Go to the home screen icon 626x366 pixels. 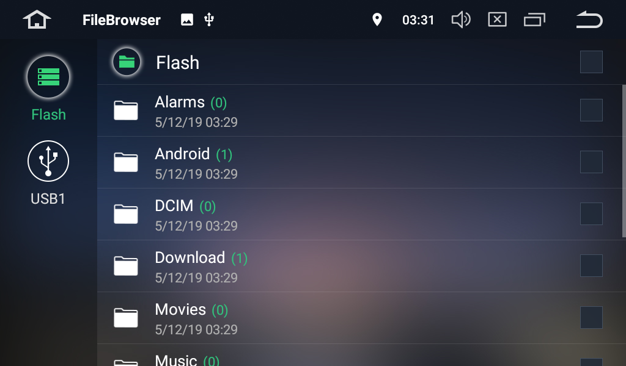pos(37,20)
